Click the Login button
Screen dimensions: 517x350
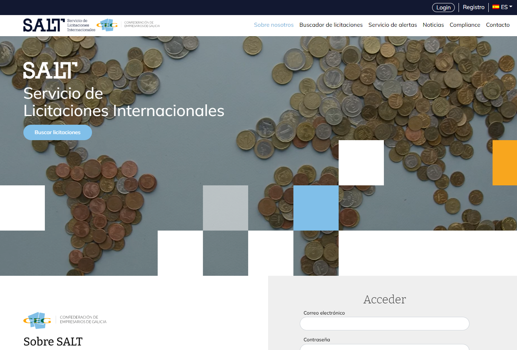coord(443,8)
